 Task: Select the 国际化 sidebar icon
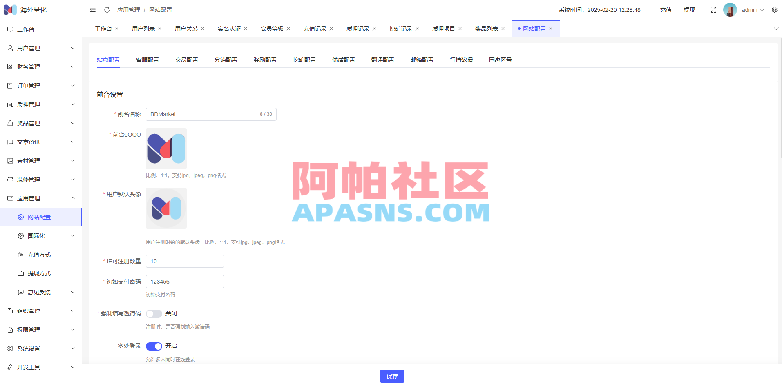[x=20, y=235]
